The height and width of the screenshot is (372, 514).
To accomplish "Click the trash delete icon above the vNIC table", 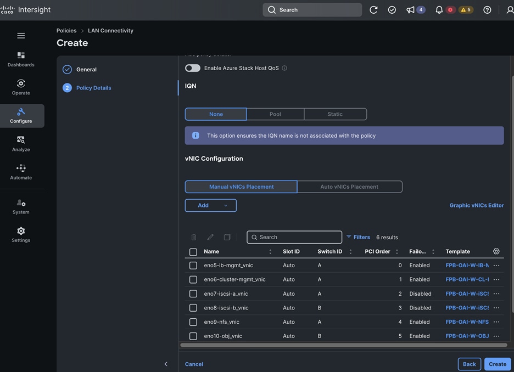I will (194, 237).
